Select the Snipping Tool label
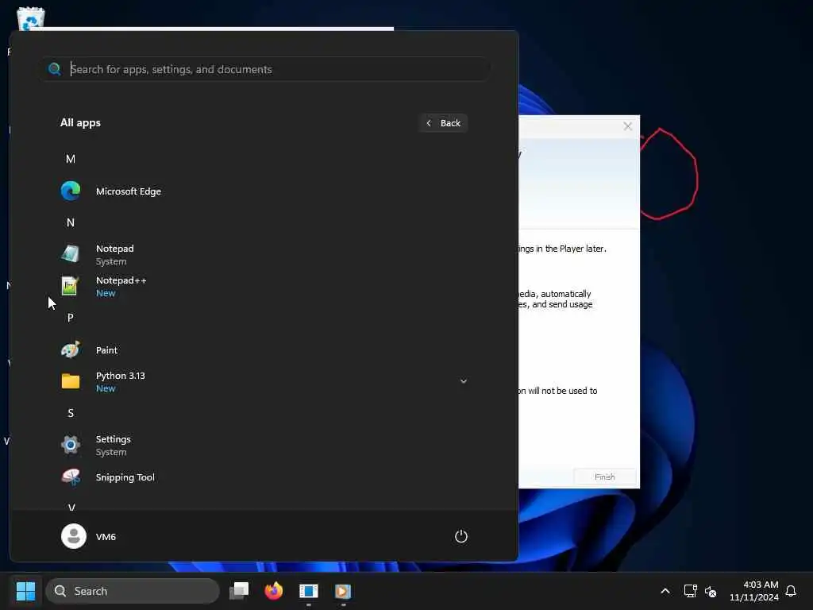This screenshot has height=610, width=813. (x=125, y=477)
